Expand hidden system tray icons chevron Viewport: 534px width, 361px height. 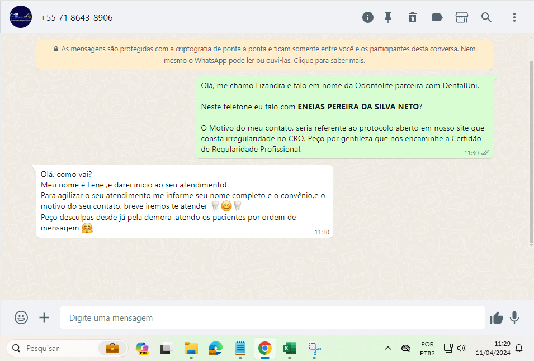pyautogui.click(x=388, y=348)
